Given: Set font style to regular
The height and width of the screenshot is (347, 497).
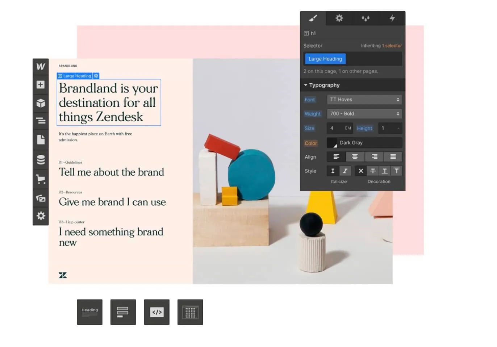Looking at the screenshot, I should 333,171.
